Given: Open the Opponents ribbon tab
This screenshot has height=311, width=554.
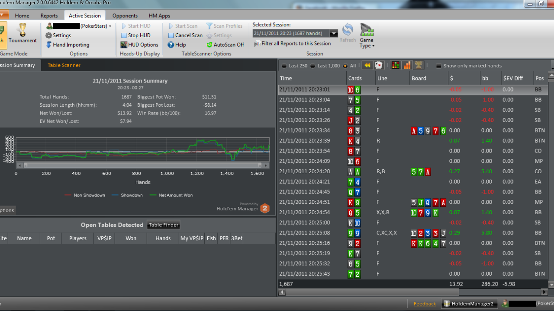Looking at the screenshot, I should [x=125, y=16].
